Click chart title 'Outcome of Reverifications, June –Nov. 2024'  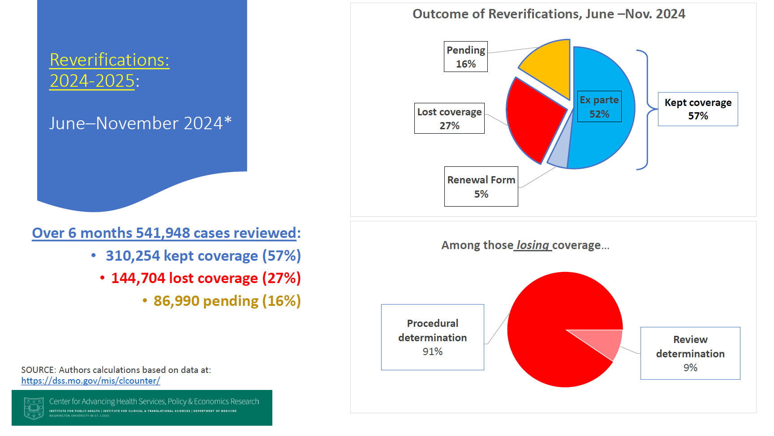tap(549, 14)
